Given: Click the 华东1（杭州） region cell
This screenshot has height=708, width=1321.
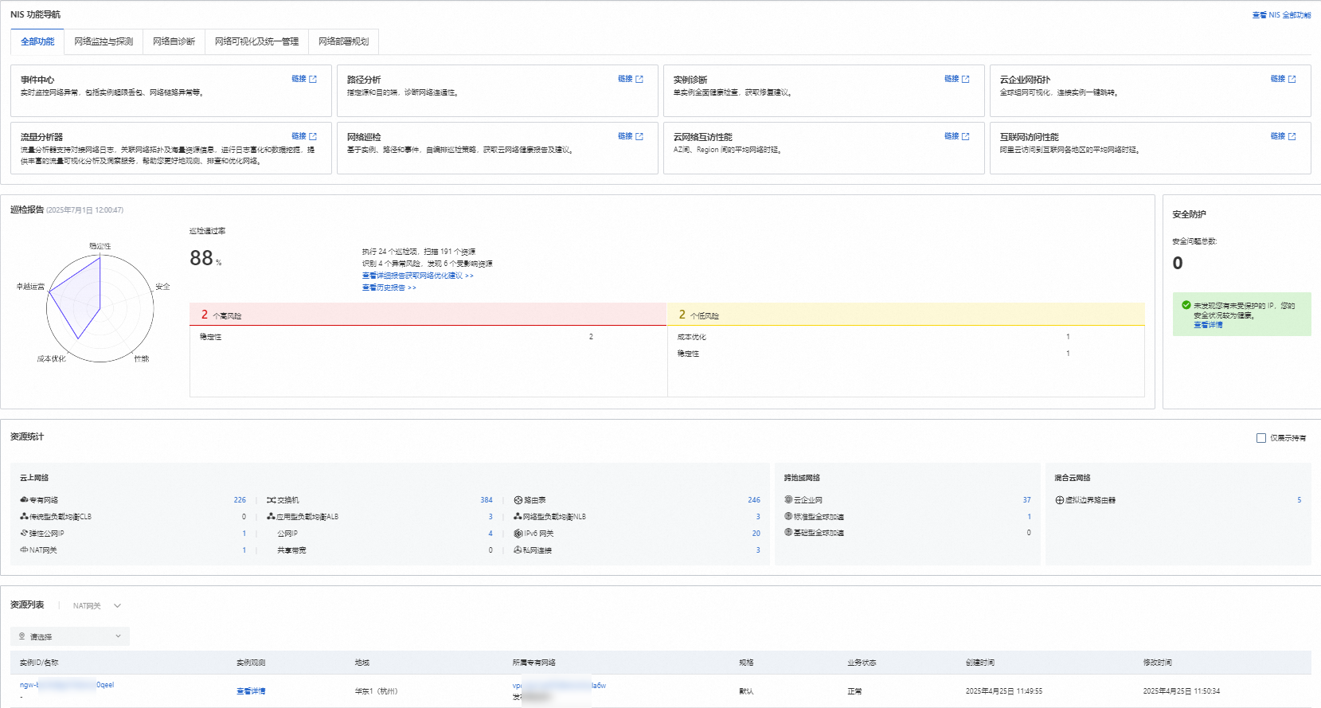Looking at the screenshot, I should 376,691.
